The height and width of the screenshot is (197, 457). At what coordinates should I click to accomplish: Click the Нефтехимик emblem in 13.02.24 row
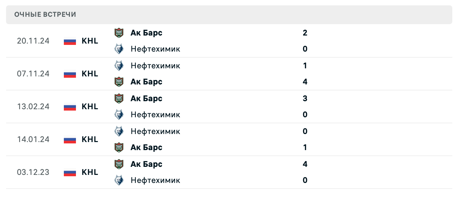coord(119,115)
